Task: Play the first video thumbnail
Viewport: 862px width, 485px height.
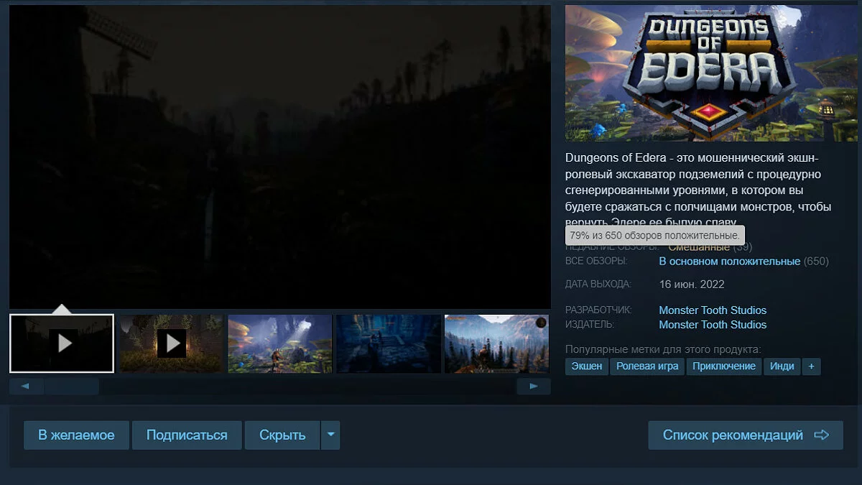Action: 62,343
